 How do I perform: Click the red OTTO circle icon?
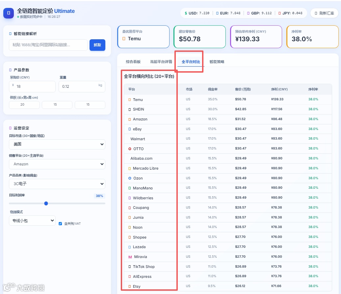pos(130,149)
